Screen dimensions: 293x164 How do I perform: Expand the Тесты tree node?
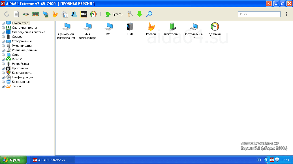click(x=3, y=86)
